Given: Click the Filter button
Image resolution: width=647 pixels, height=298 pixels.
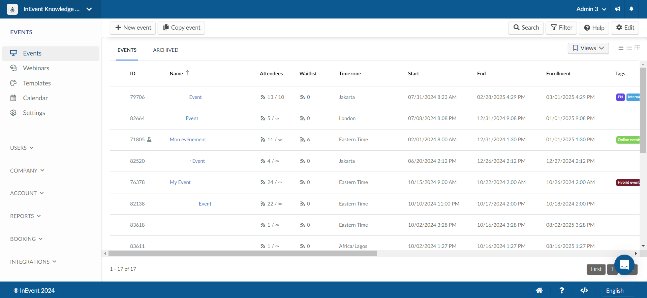Looking at the screenshot, I should click(x=561, y=28).
